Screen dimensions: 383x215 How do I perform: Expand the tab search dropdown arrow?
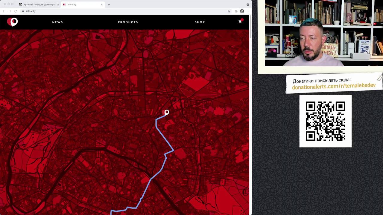pyautogui.click(x=248, y=4)
